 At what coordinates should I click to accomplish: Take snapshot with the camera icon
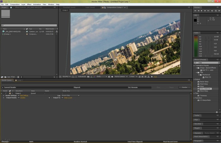click(x=88, y=77)
